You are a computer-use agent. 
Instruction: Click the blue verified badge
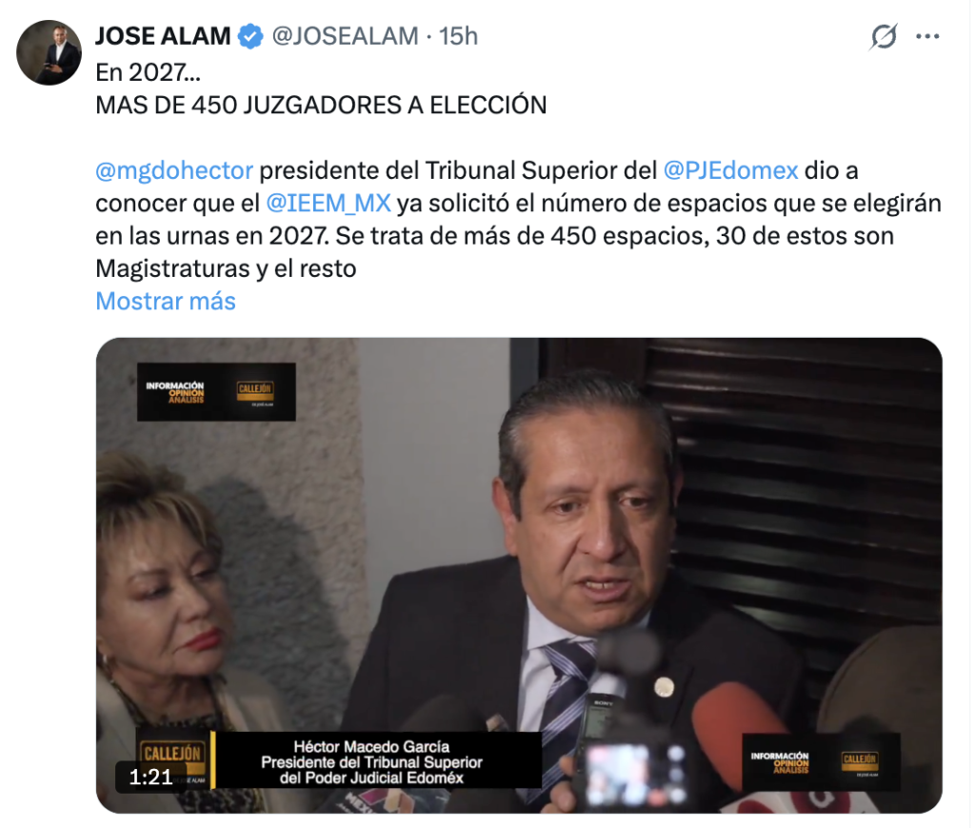pos(250,37)
